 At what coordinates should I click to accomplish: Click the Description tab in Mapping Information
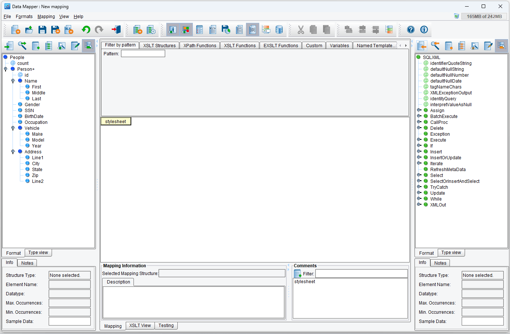(118, 282)
